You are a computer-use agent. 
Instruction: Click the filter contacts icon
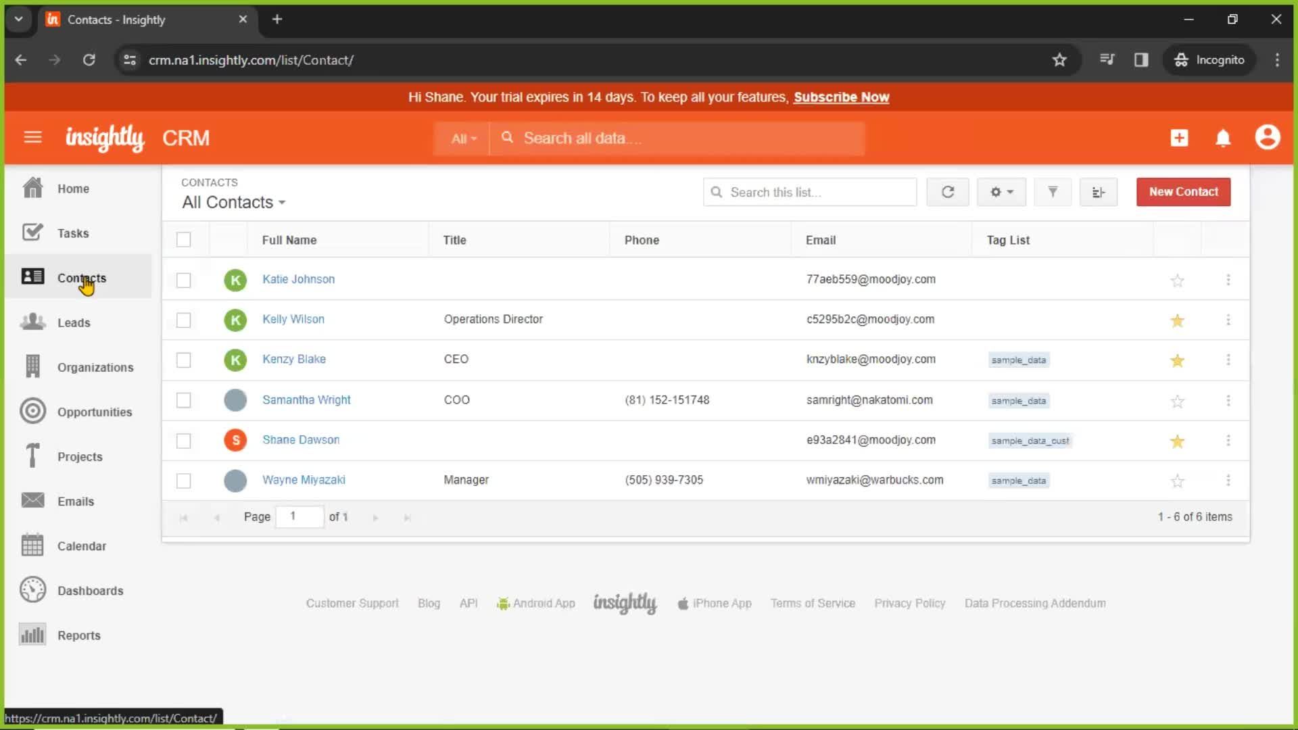point(1052,192)
